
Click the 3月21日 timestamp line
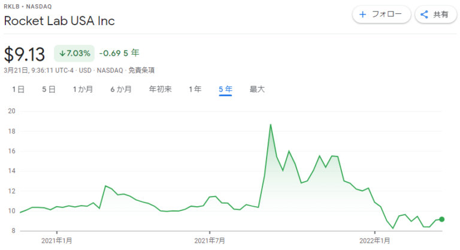[79, 70]
